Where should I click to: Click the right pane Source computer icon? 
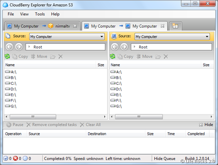[114, 36]
